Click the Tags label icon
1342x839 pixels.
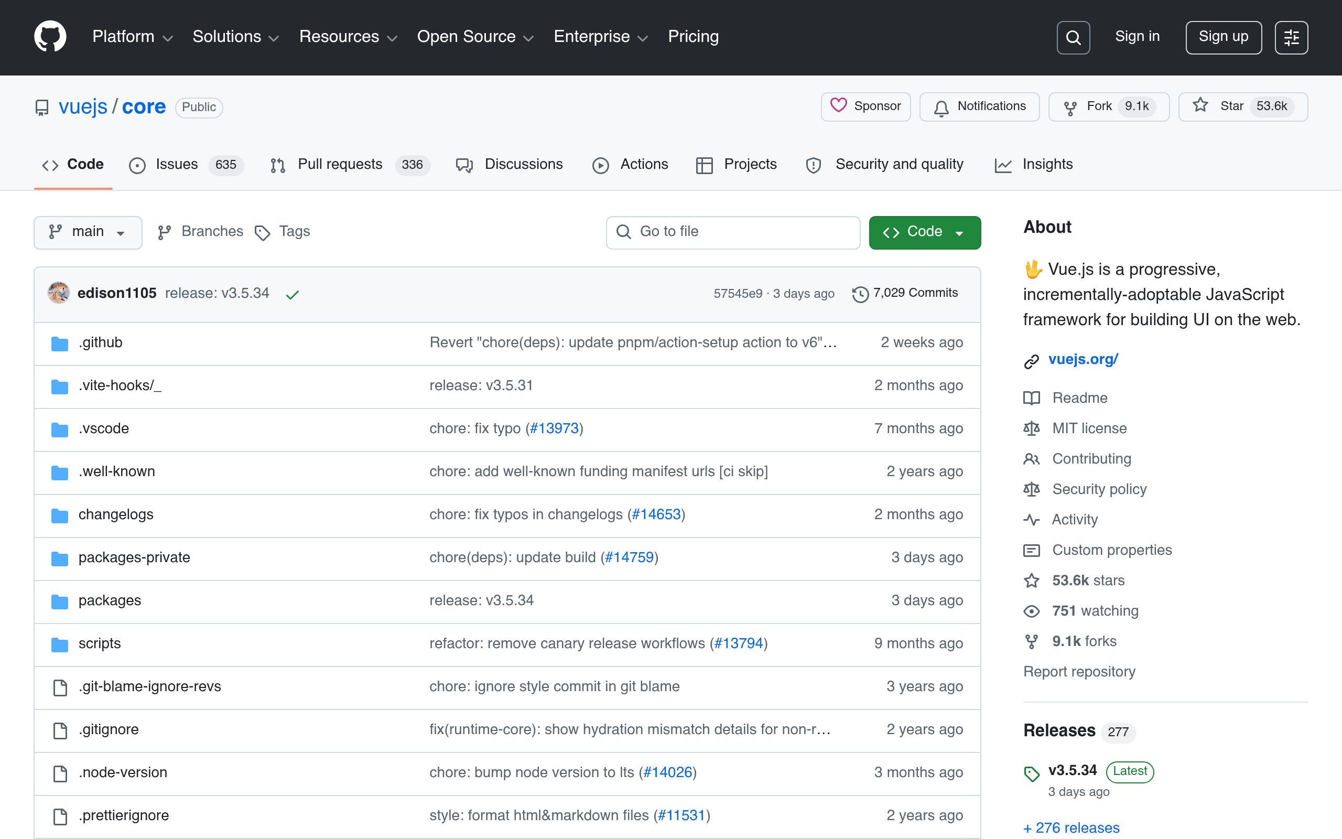pyautogui.click(x=262, y=232)
